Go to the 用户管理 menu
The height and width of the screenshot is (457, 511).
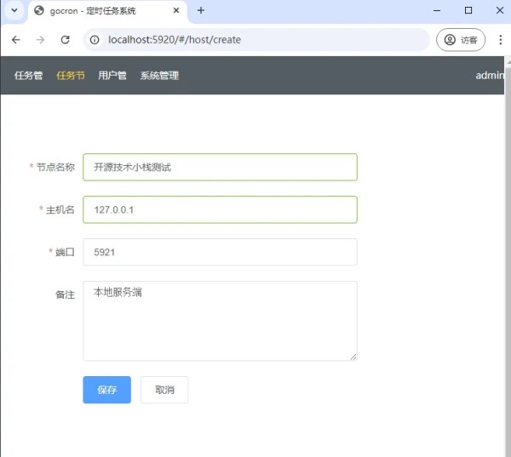pos(112,76)
